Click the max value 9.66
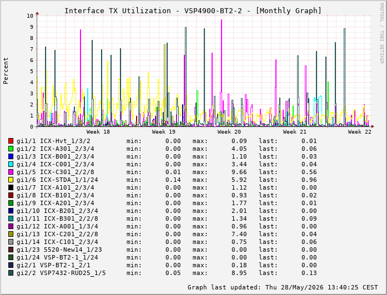 pos(239,172)
